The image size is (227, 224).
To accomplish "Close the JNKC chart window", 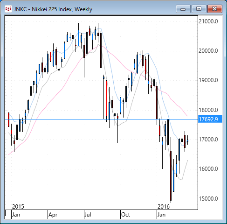I will tap(215, 9).
